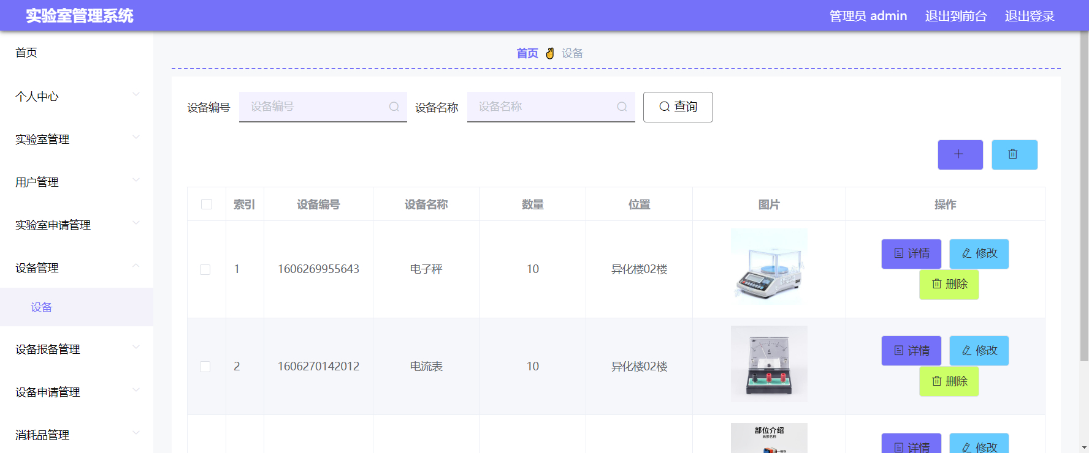Click 首页 breadcrumb link
Image resolution: width=1089 pixels, height=453 pixels.
(x=527, y=53)
